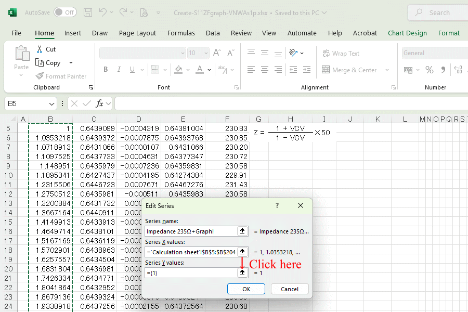Open the font size dropdown

pyautogui.click(x=206, y=53)
